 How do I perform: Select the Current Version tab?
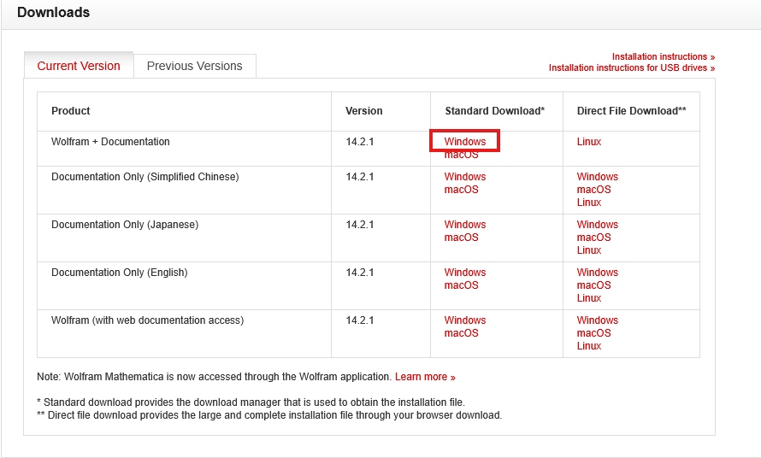[79, 66]
